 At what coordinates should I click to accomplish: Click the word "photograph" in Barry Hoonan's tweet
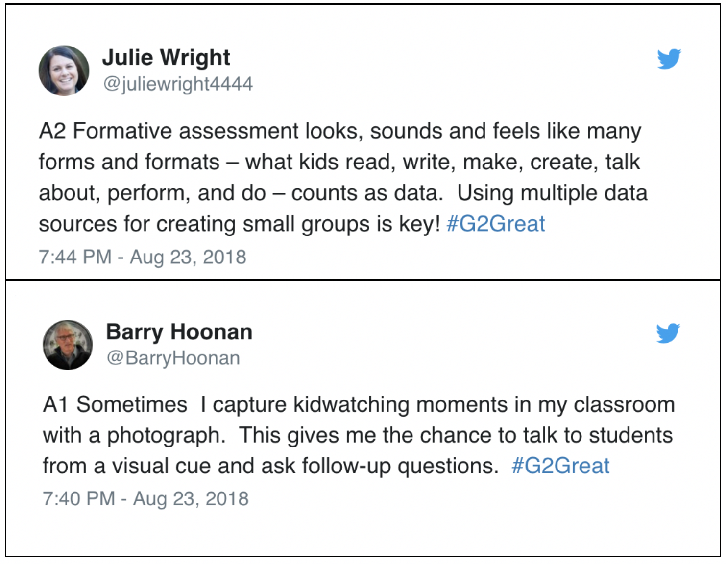163,436
